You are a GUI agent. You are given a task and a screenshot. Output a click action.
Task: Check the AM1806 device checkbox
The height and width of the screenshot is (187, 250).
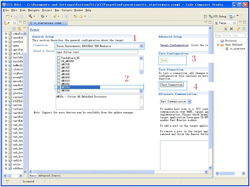(58, 74)
